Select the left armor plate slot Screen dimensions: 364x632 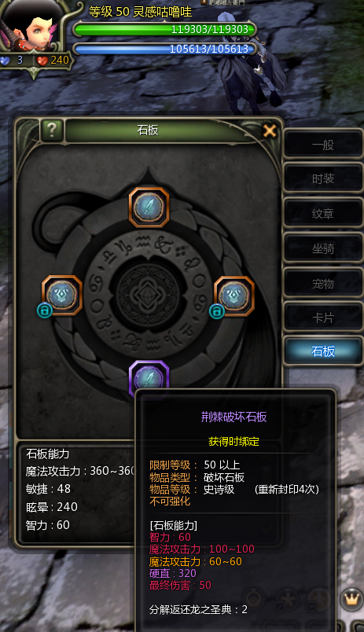point(61,296)
